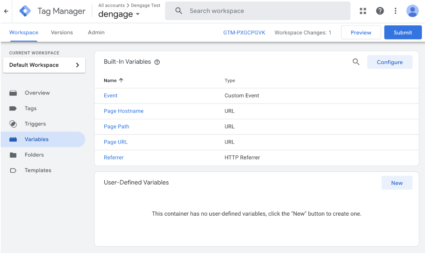Click URL type in Page Path row
The height and width of the screenshot is (253, 425).
click(x=229, y=126)
